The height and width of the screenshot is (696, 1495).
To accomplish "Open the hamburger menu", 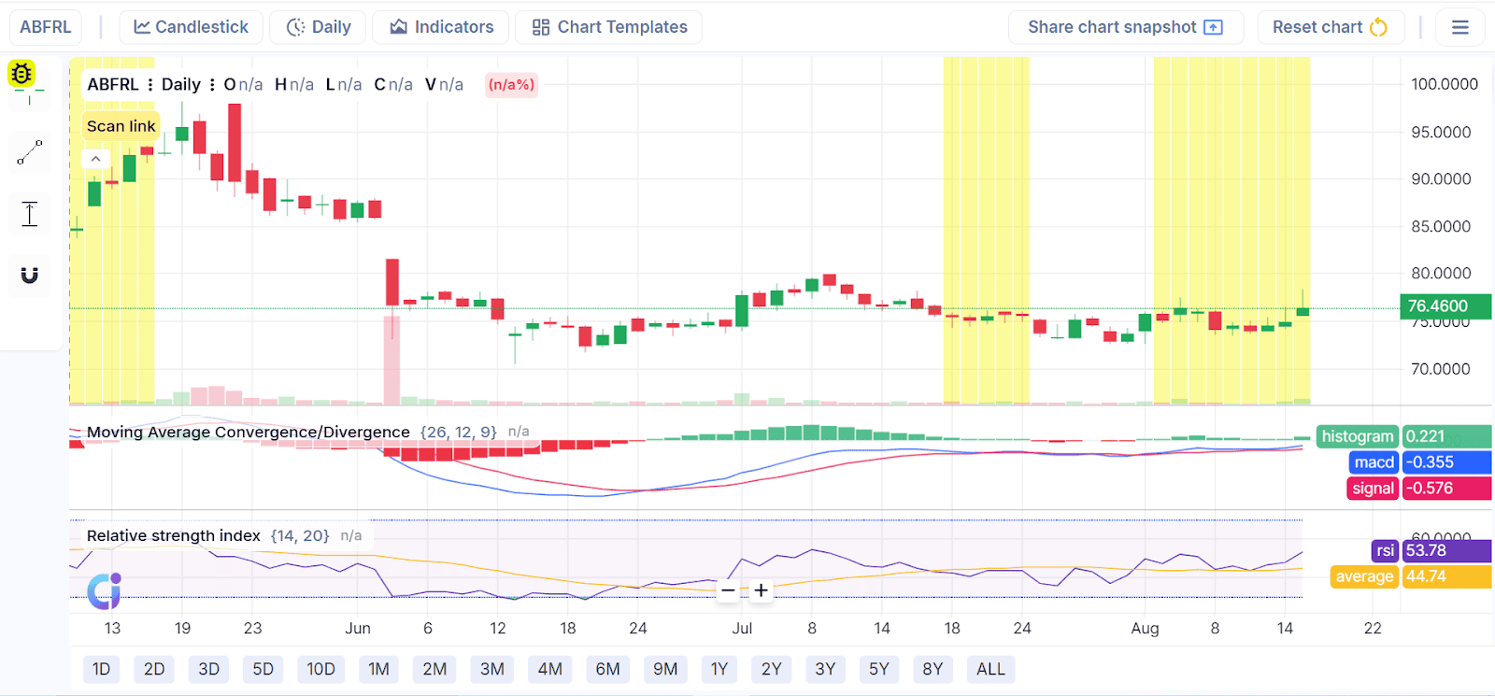I will pos(1459,27).
